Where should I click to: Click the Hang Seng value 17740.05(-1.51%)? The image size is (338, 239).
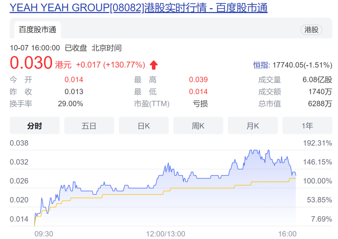click(x=302, y=65)
